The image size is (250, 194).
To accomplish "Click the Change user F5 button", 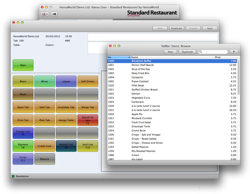I will (x=23, y=133).
